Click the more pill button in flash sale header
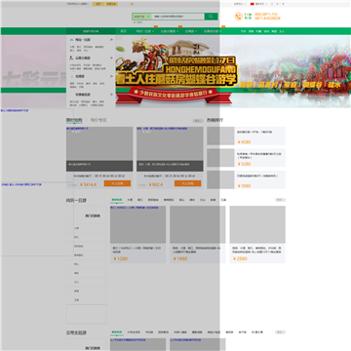Image resolution: width=351 pixels, height=351 pixels. point(198,121)
